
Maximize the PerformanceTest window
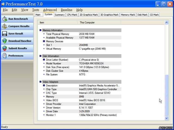point(164,4)
